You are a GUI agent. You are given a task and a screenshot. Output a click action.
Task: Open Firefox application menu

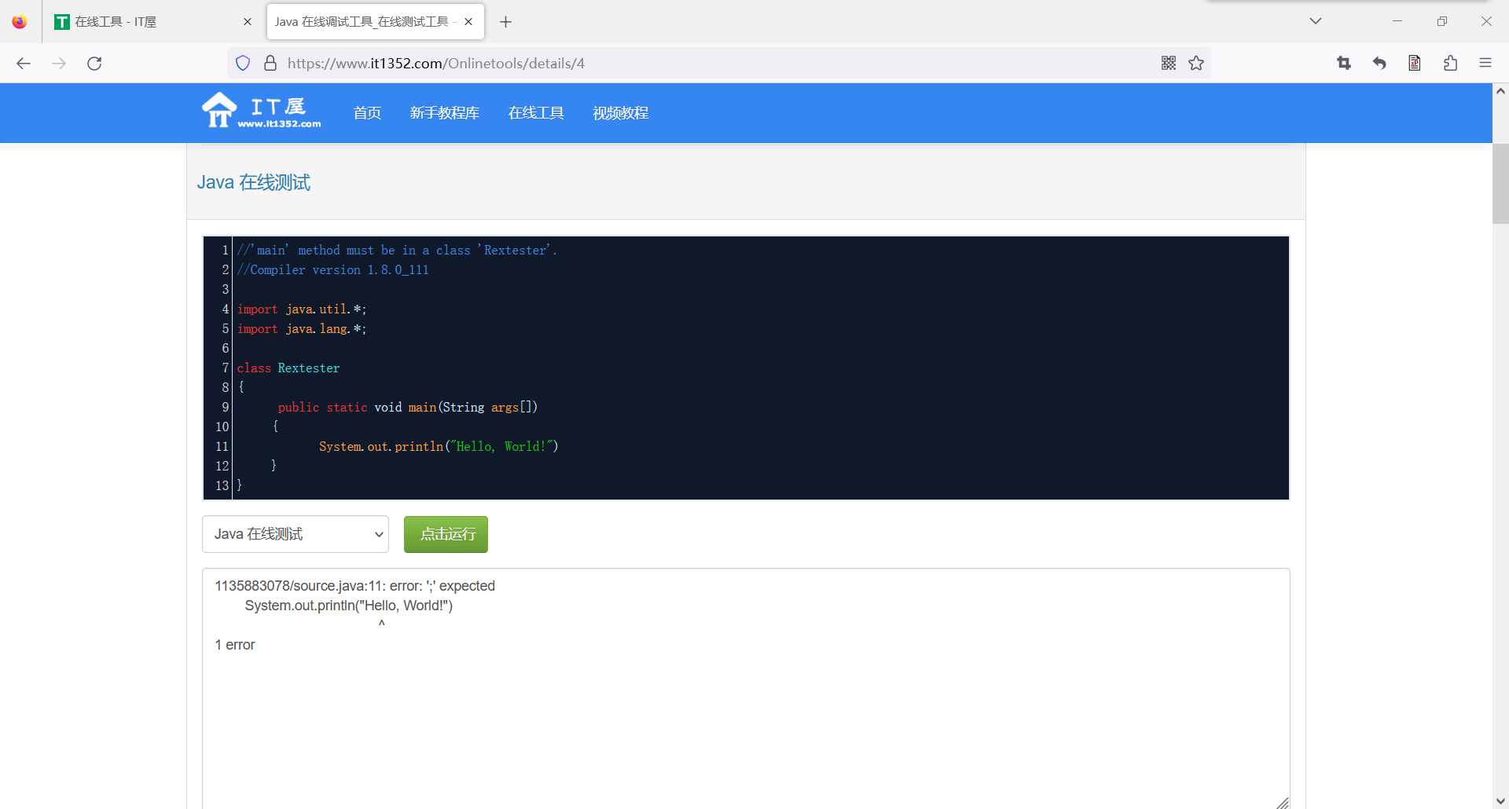pos(1485,64)
